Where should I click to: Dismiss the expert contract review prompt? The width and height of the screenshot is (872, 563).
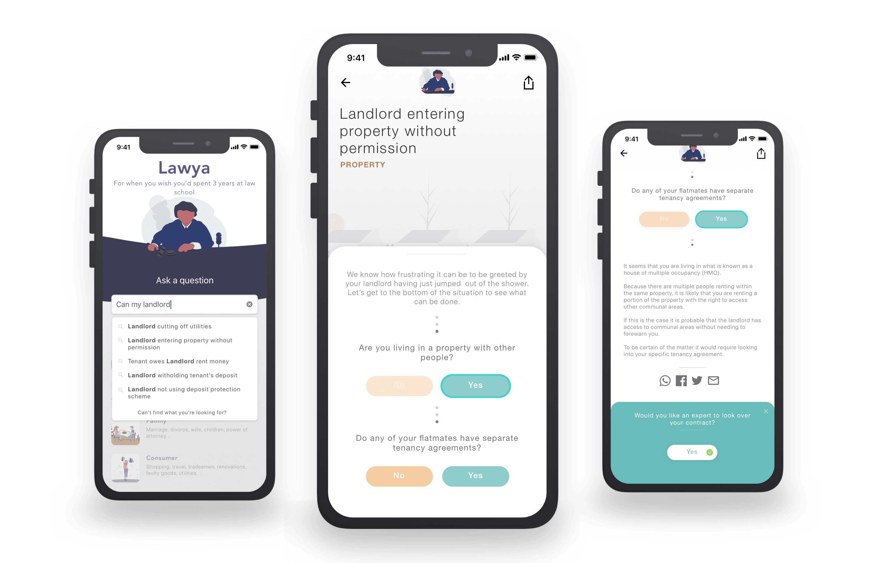(x=767, y=411)
